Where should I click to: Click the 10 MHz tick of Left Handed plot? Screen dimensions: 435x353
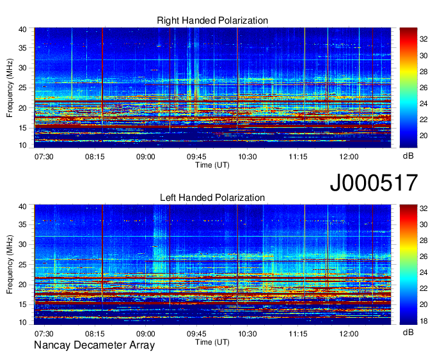(23, 322)
